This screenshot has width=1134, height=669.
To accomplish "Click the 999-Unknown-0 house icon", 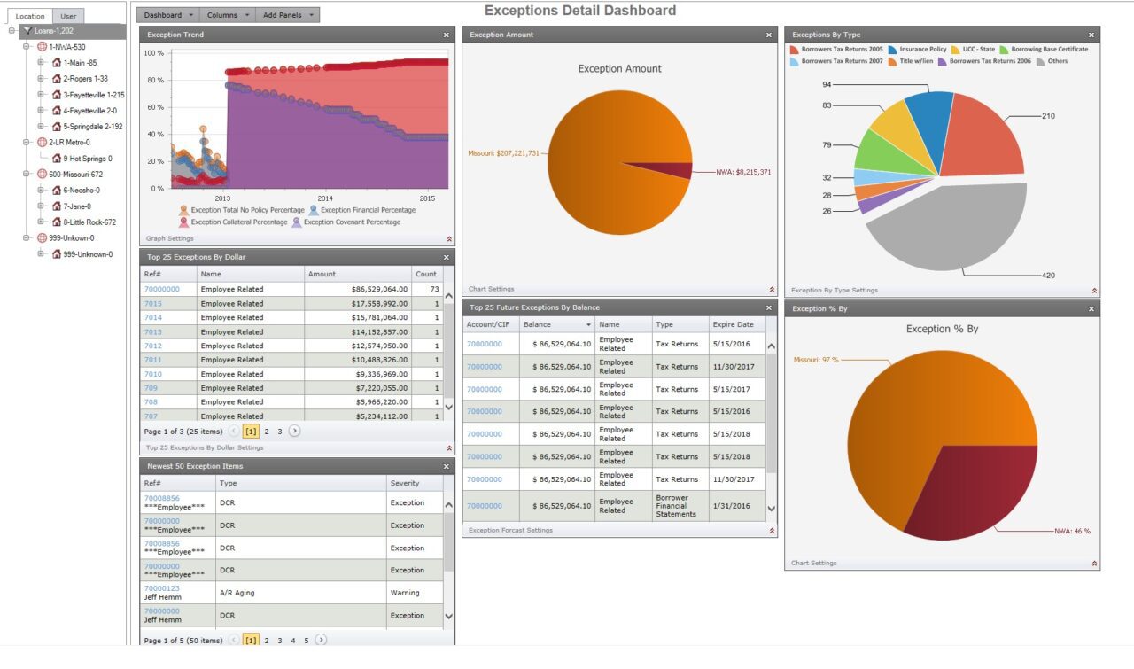I will (x=57, y=253).
